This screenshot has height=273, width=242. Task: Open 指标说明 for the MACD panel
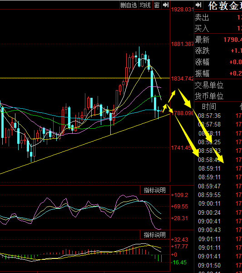point(155,235)
